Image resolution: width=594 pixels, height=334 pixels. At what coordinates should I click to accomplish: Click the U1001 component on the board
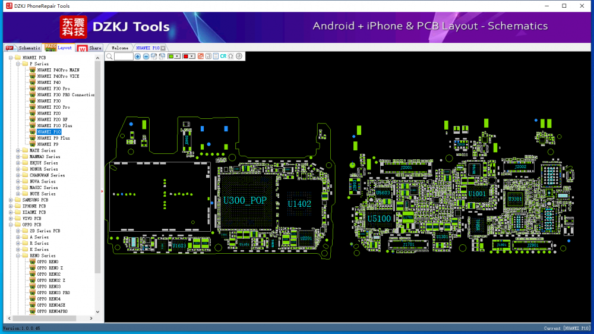pos(476,194)
